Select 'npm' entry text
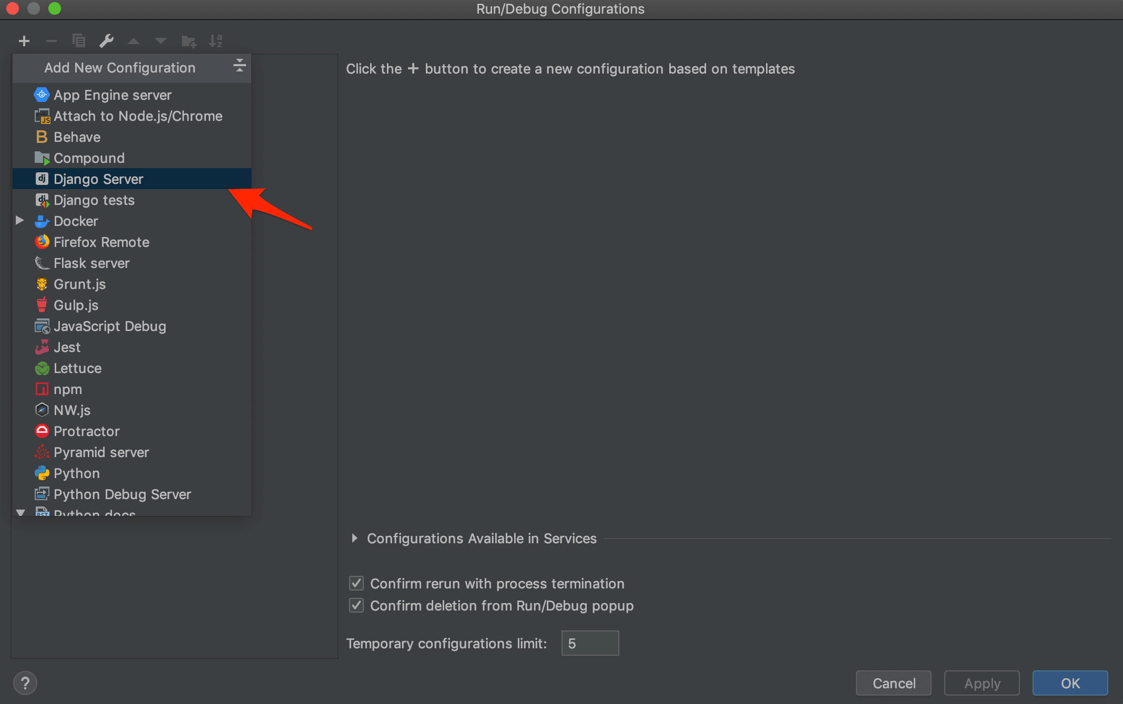 (68, 389)
